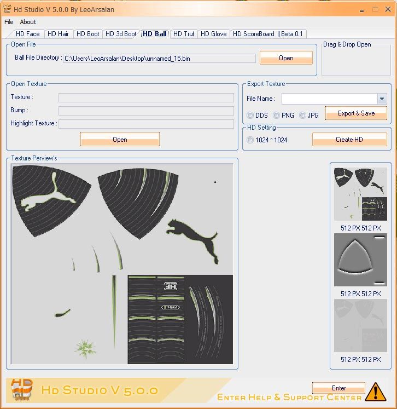This screenshot has width=397, height=409.
Task: Select the gray bump map thumbnail
Action: click(360, 260)
